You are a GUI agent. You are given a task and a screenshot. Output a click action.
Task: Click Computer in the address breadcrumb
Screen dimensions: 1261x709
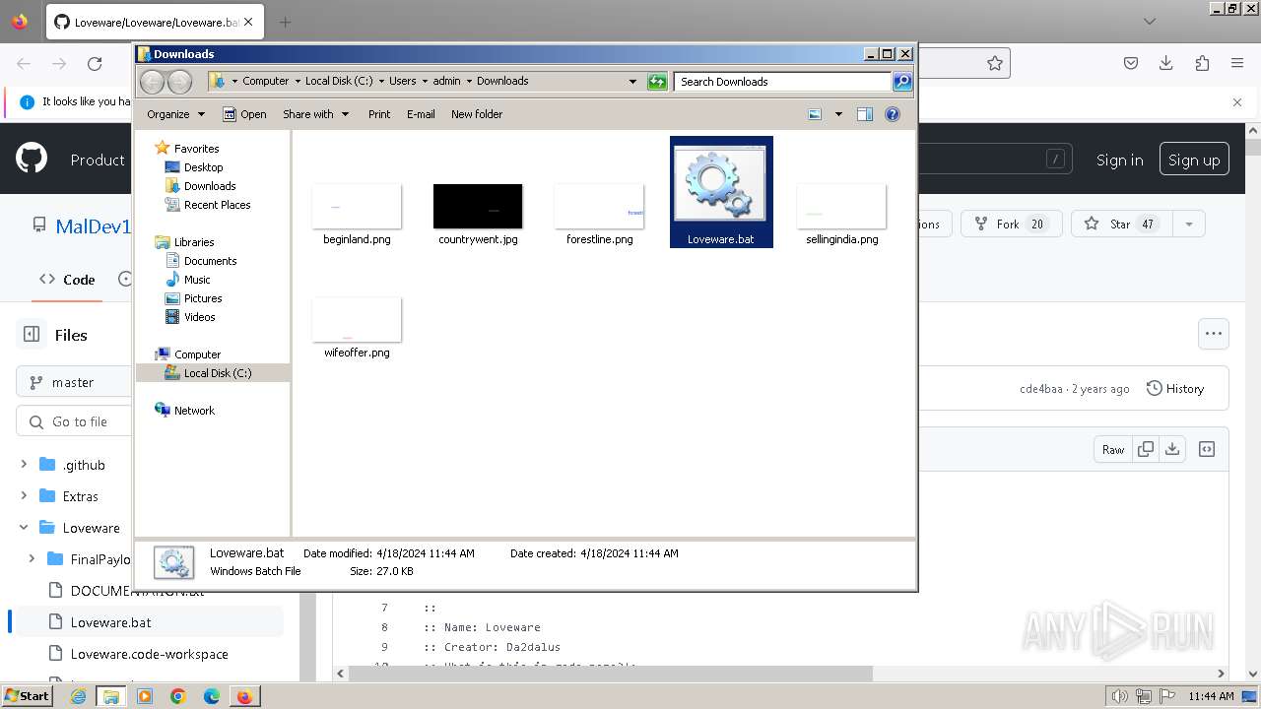coord(265,82)
